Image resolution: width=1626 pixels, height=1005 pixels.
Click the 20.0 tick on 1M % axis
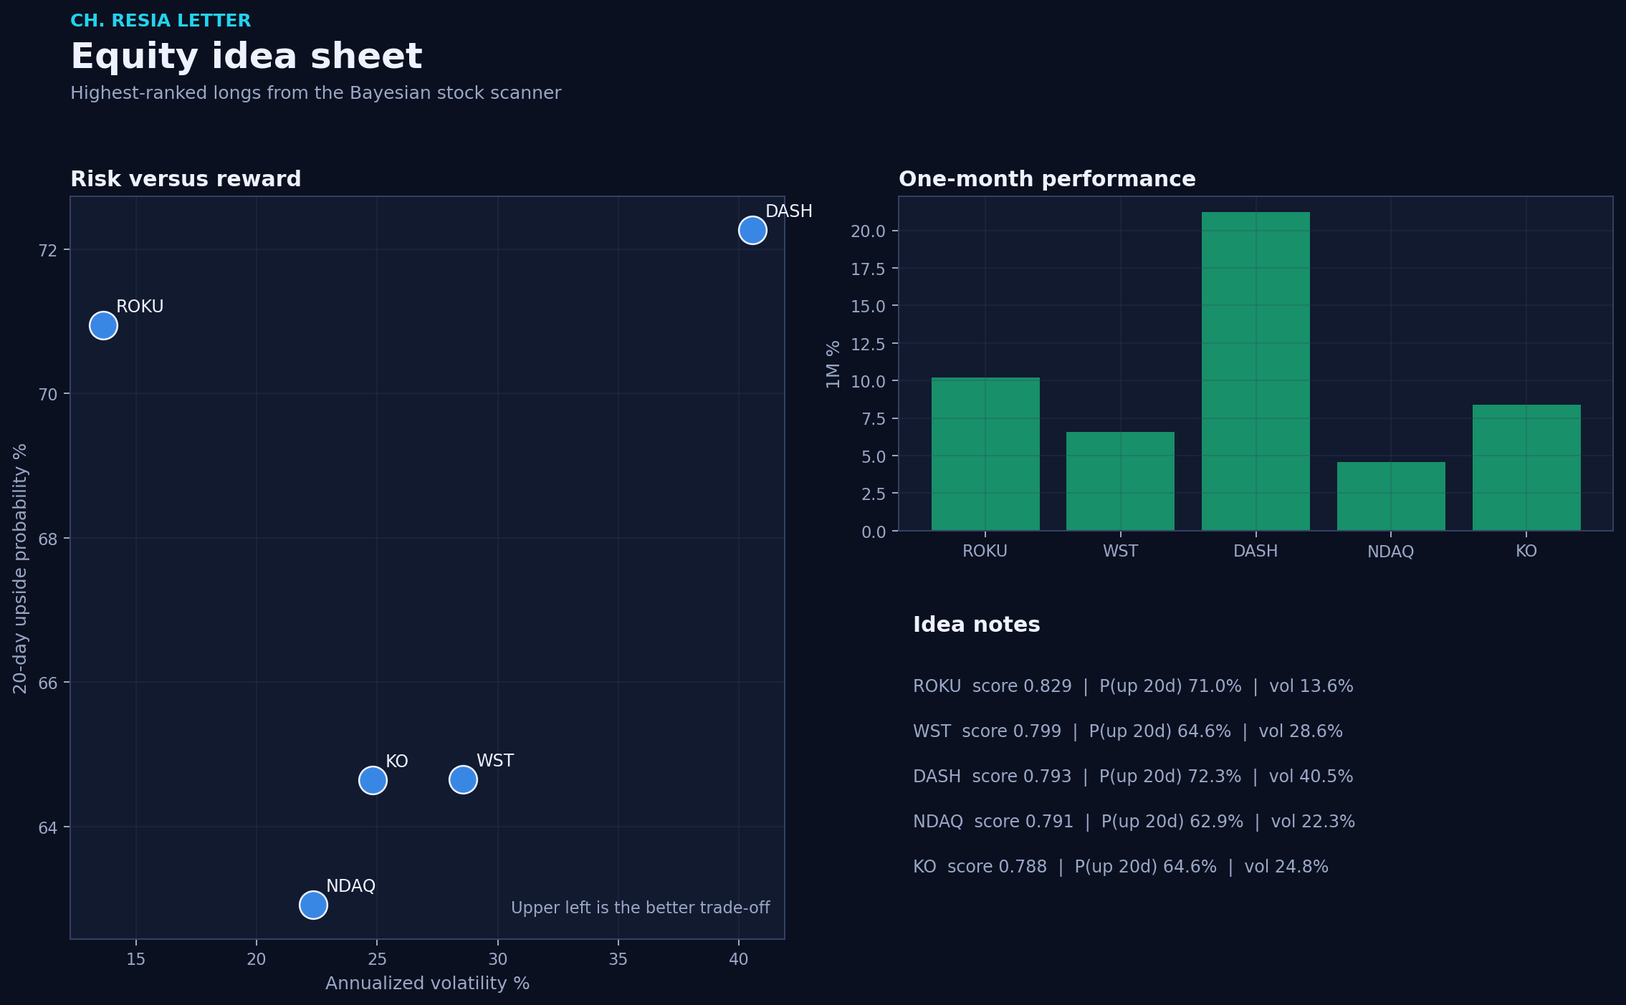868,231
